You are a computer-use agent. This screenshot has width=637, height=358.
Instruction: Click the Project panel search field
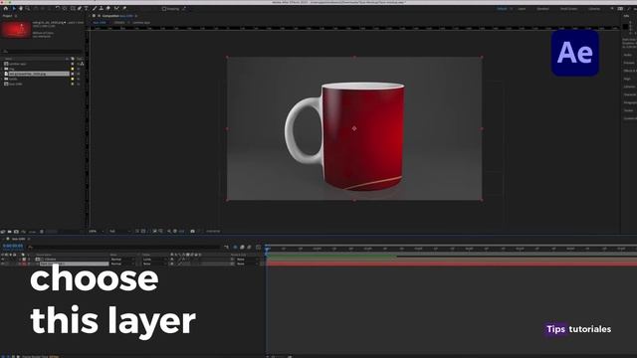[42, 52]
